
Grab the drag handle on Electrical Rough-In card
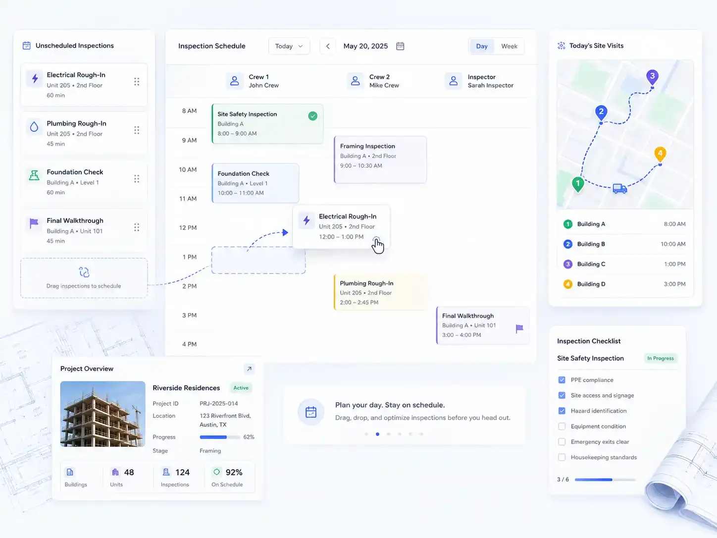tap(137, 82)
